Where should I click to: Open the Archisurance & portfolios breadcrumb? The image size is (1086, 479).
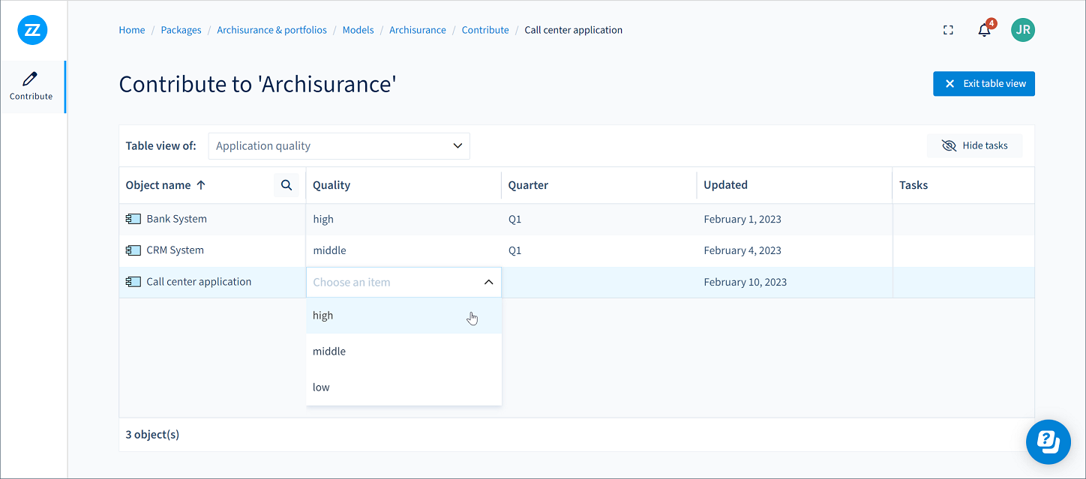tap(271, 30)
